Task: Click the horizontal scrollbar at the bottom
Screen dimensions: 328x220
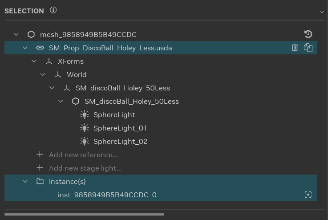Action: click(85, 214)
